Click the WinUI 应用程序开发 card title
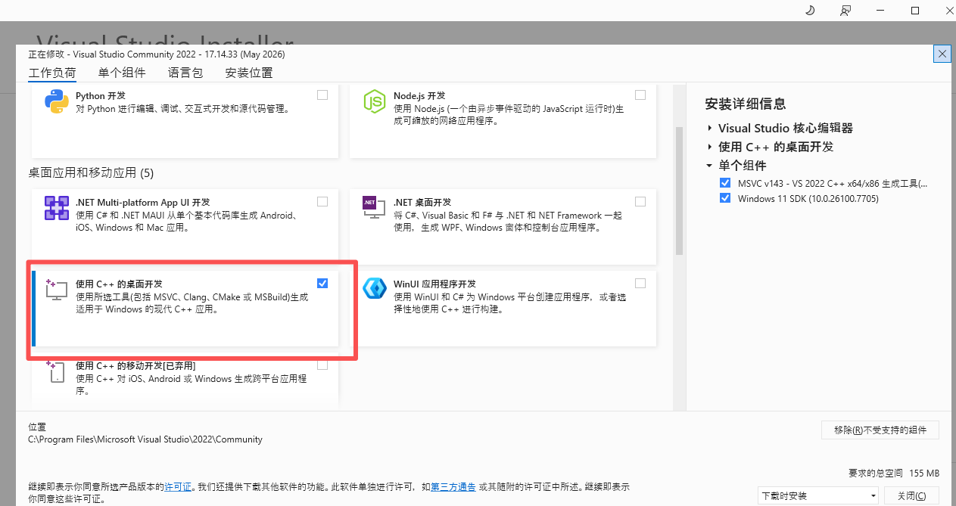 (x=434, y=284)
